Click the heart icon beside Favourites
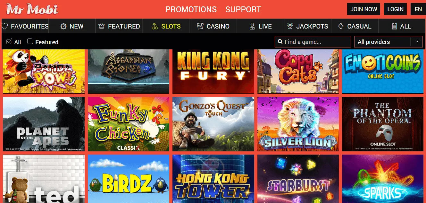 pos(4,26)
